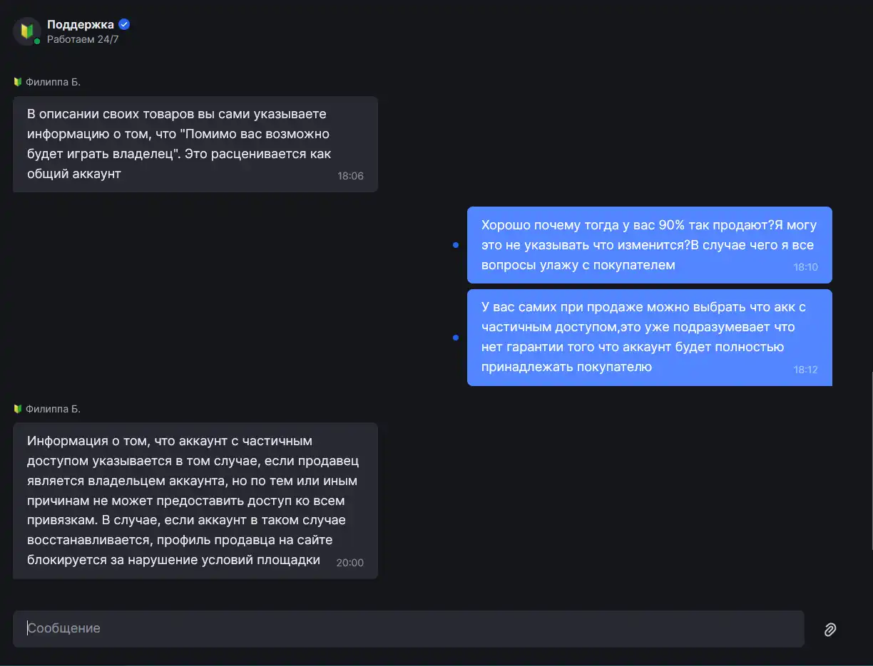
Task: Select the message about общий аккаунт
Action: tap(195, 144)
